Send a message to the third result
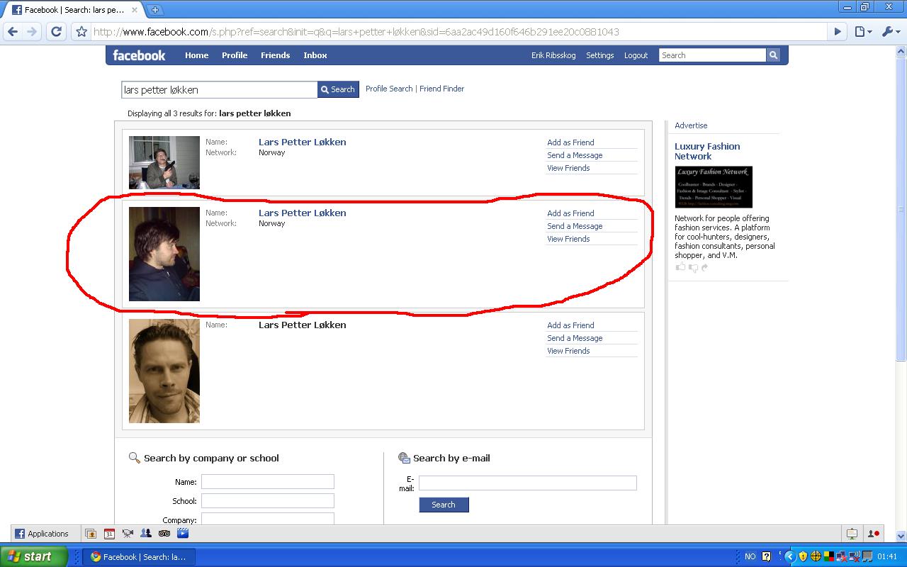907x567 pixels. pyautogui.click(x=575, y=338)
